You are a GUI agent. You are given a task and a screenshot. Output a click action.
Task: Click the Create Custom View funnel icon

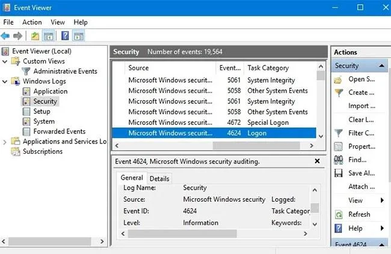coord(339,93)
